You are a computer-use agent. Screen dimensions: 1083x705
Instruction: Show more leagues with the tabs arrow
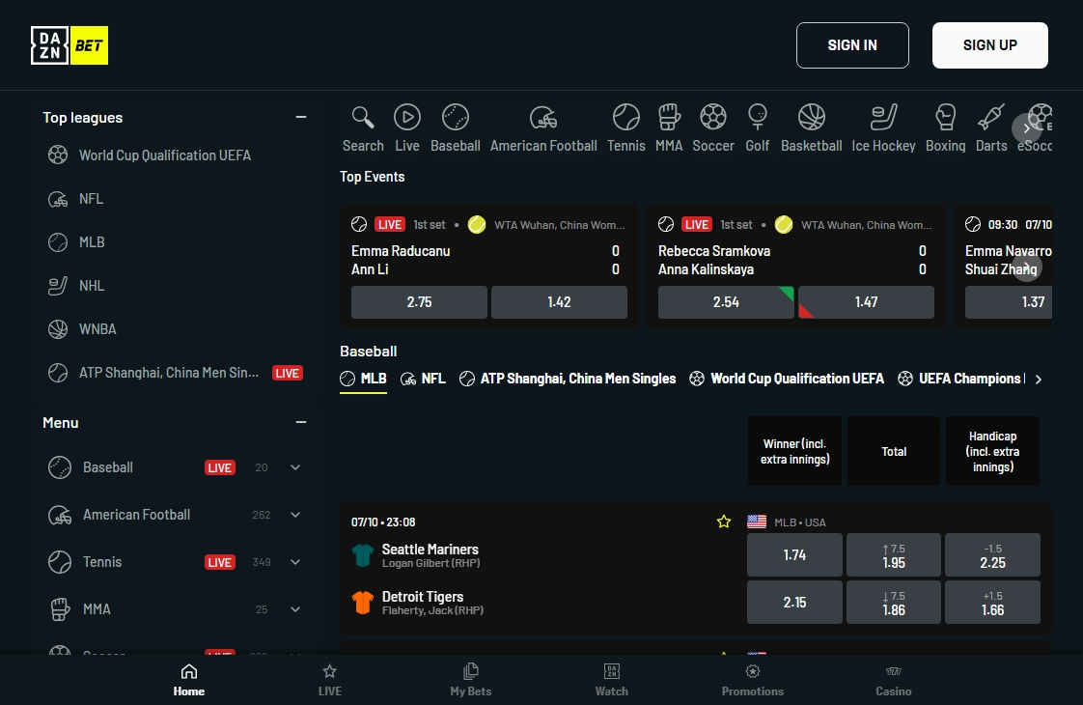coord(1038,379)
